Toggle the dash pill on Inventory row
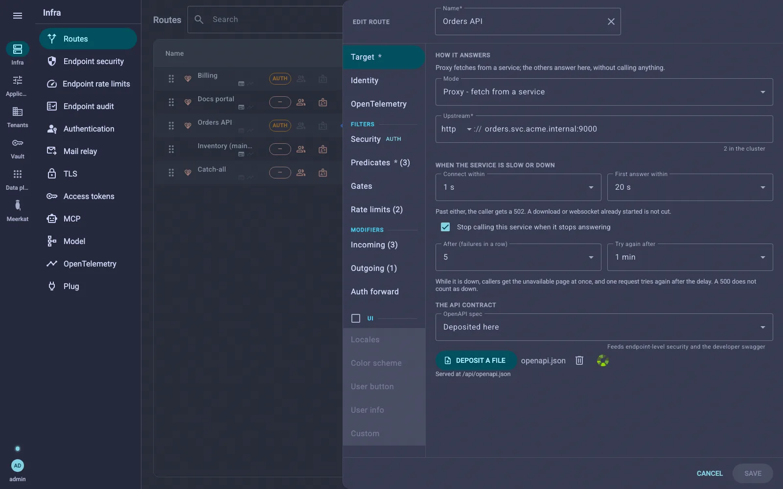 (280, 149)
